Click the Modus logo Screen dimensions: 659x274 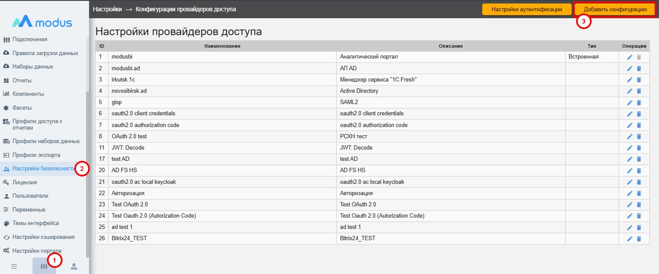point(42,22)
